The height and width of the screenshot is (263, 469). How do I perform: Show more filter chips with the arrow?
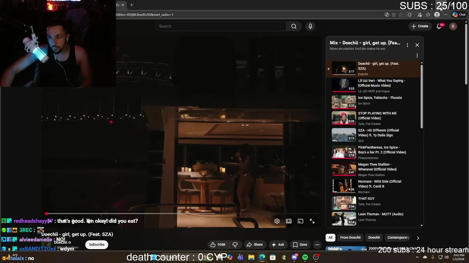tap(418, 238)
